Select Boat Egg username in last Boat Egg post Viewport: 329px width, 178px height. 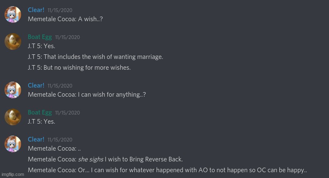(x=40, y=112)
